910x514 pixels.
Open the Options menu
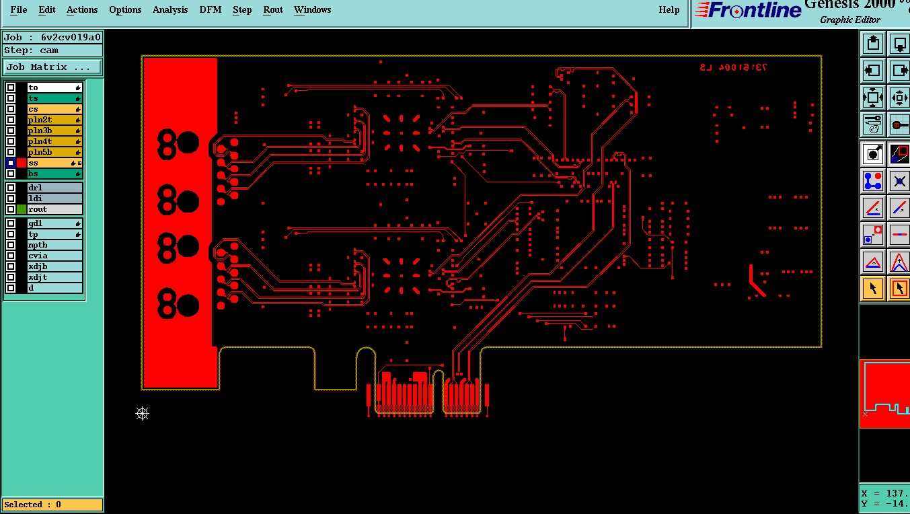(125, 9)
